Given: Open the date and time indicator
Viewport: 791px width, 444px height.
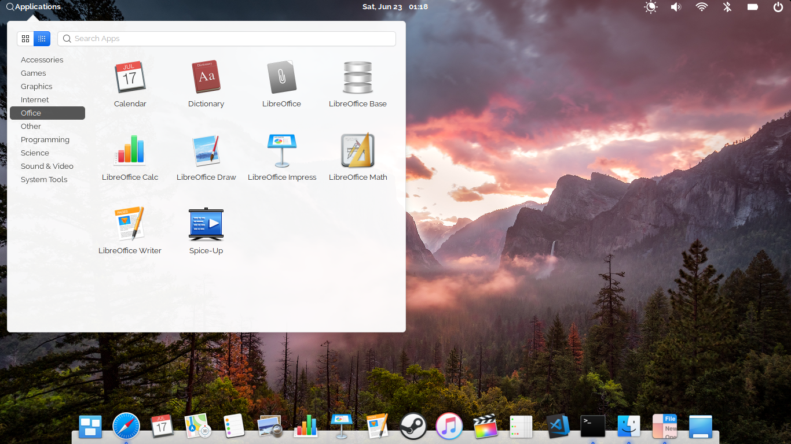Looking at the screenshot, I should [395, 7].
